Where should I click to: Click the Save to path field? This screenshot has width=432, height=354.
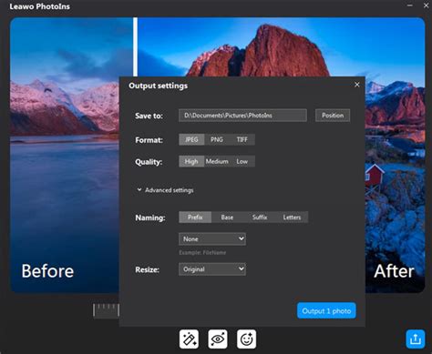pos(242,116)
